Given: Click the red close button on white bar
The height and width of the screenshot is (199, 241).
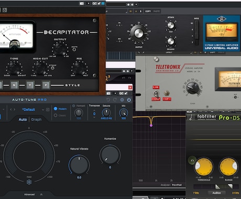Looking at the screenshot, I should (130, 87).
